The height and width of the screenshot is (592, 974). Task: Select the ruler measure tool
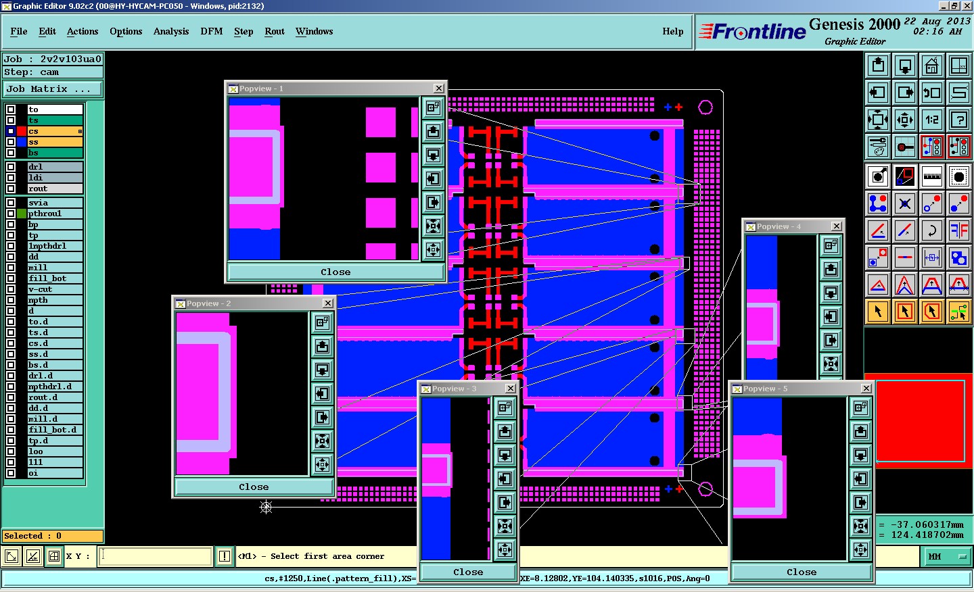[932, 176]
